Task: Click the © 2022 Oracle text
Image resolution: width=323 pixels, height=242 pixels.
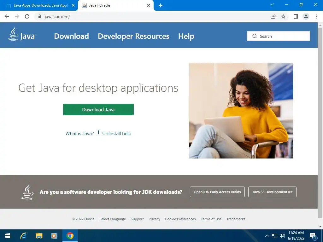Action: (83, 219)
